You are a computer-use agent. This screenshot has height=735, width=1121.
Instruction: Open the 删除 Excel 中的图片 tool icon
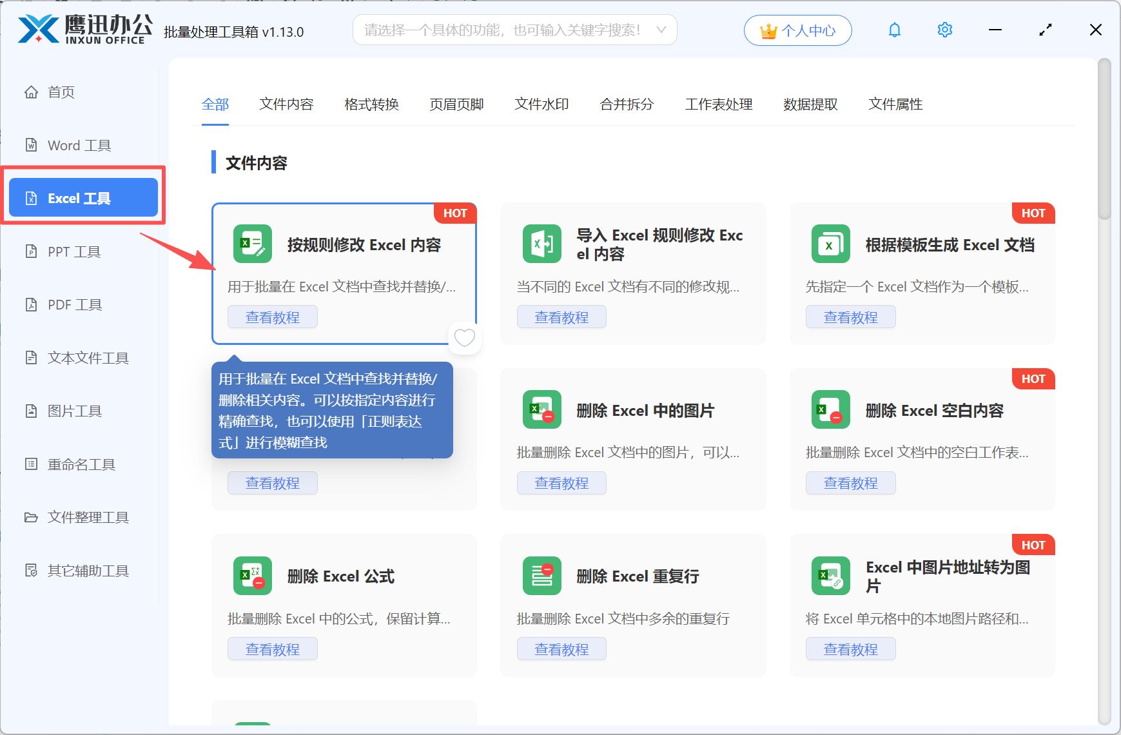pyautogui.click(x=541, y=409)
